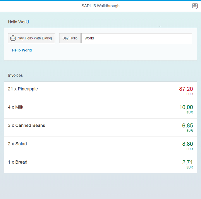The width and height of the screenshot is (201, 199).
Task: Click the 2,71 Bread price
Action: click(187, 162)
